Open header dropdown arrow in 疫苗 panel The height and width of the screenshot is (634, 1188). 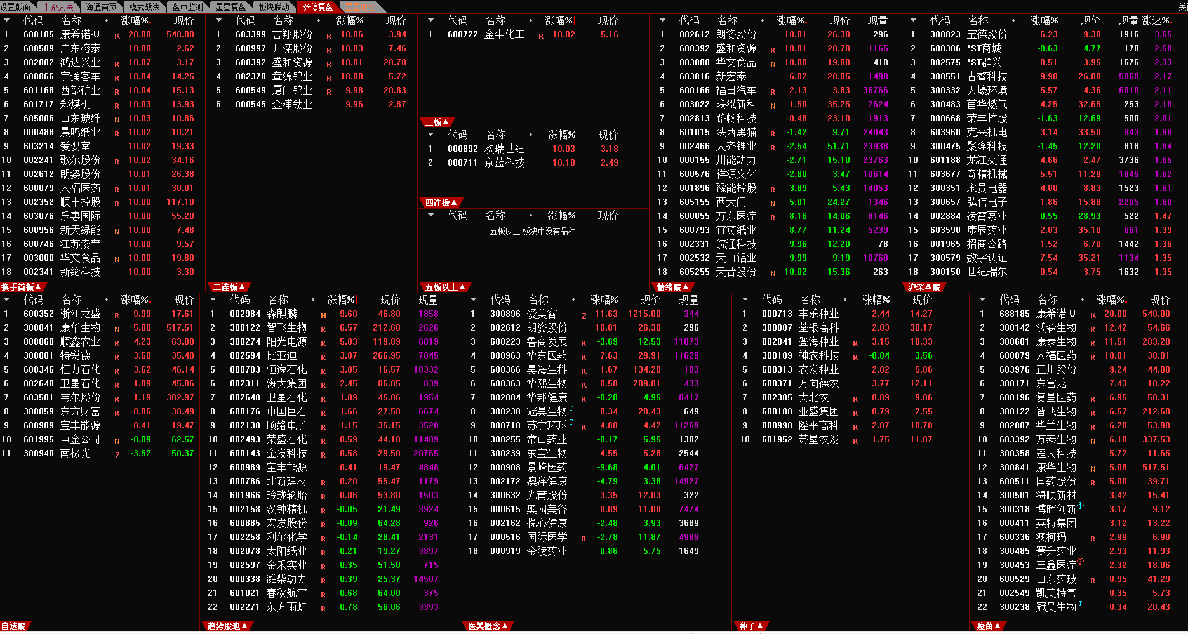[x=982, y=300]
